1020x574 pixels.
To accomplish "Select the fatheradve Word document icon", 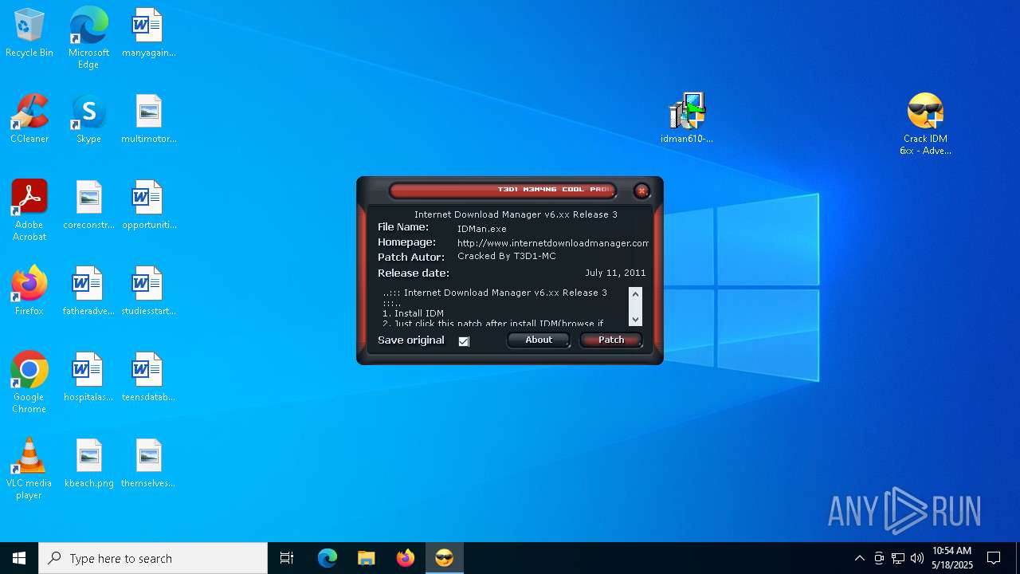I will click(x=88, y=291).
